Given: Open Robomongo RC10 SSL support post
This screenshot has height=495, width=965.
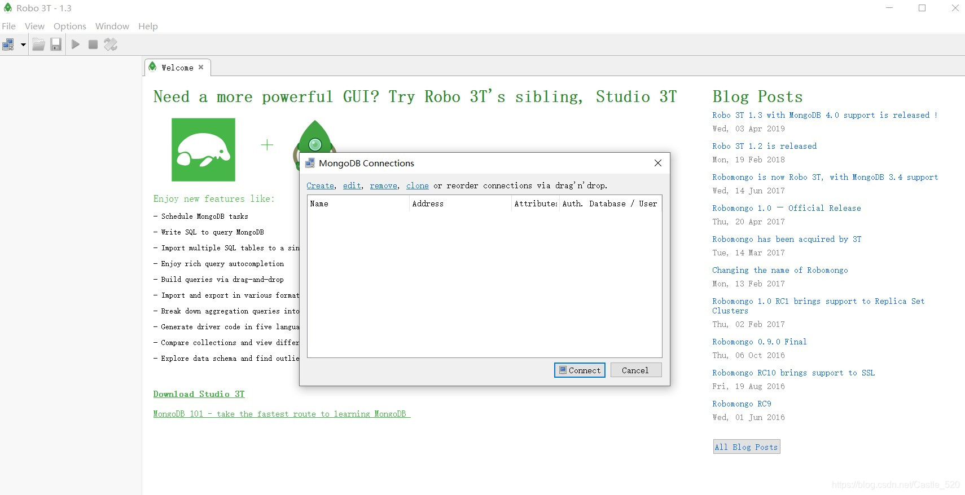Looking at the screenshot, I should click(793, 373).
